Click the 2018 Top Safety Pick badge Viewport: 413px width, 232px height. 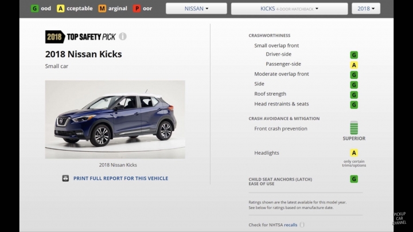(81, 37)
